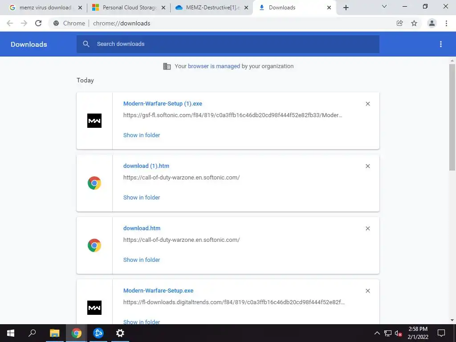Click the browser is managed link
Viewport: 456px width, 342px height.
[214, 66]
